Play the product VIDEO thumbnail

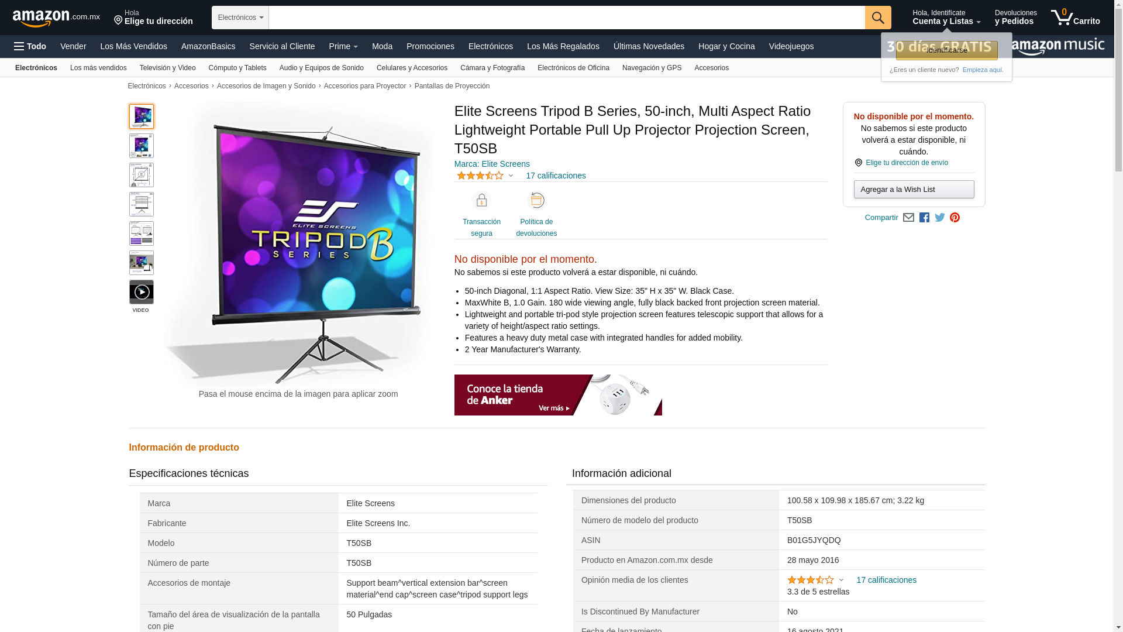(142, 292)
